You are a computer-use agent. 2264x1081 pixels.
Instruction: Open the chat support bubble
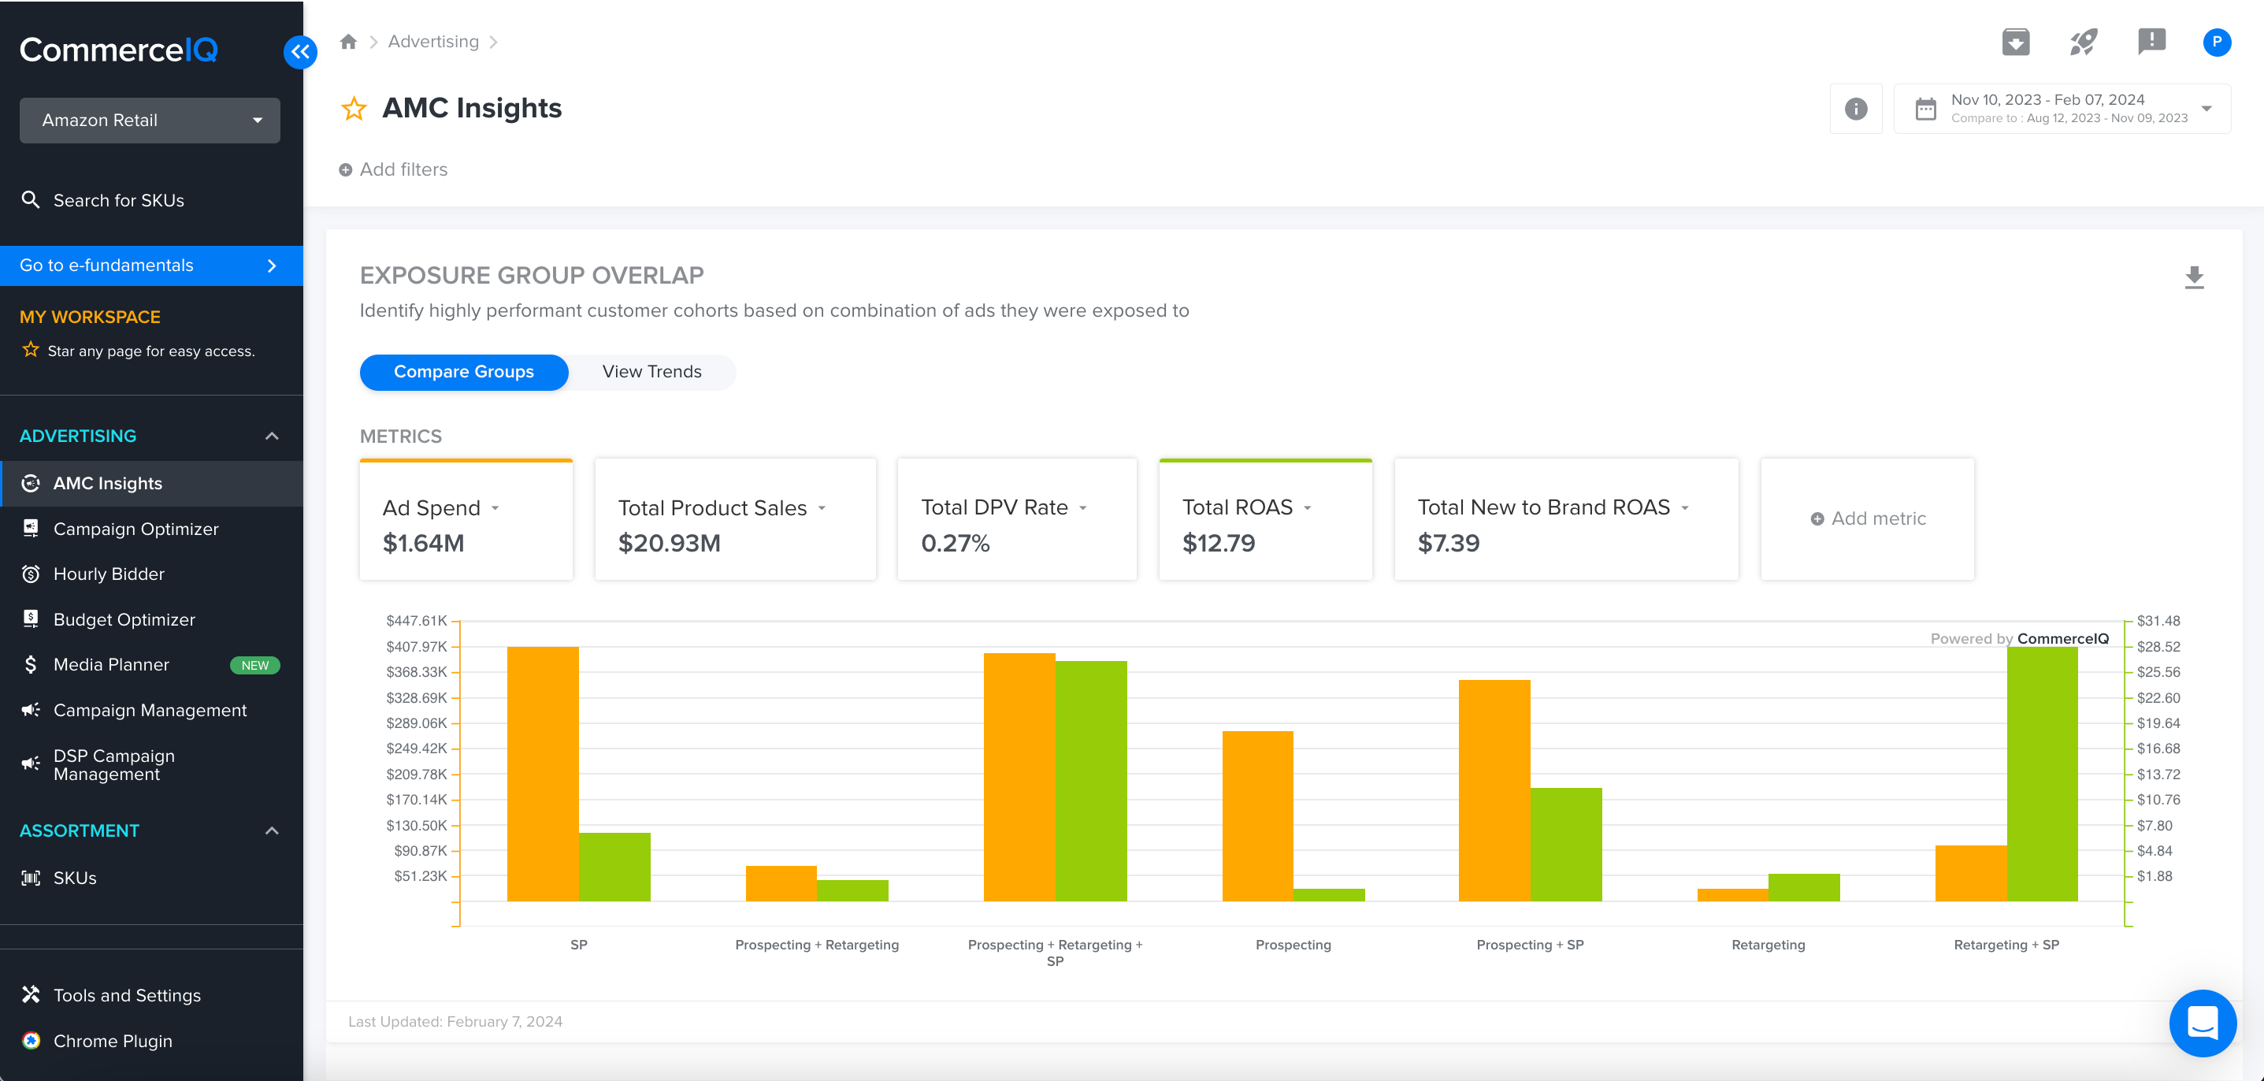tap(2203, 1023)
